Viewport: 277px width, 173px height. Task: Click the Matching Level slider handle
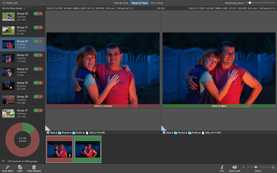point(250,3)
